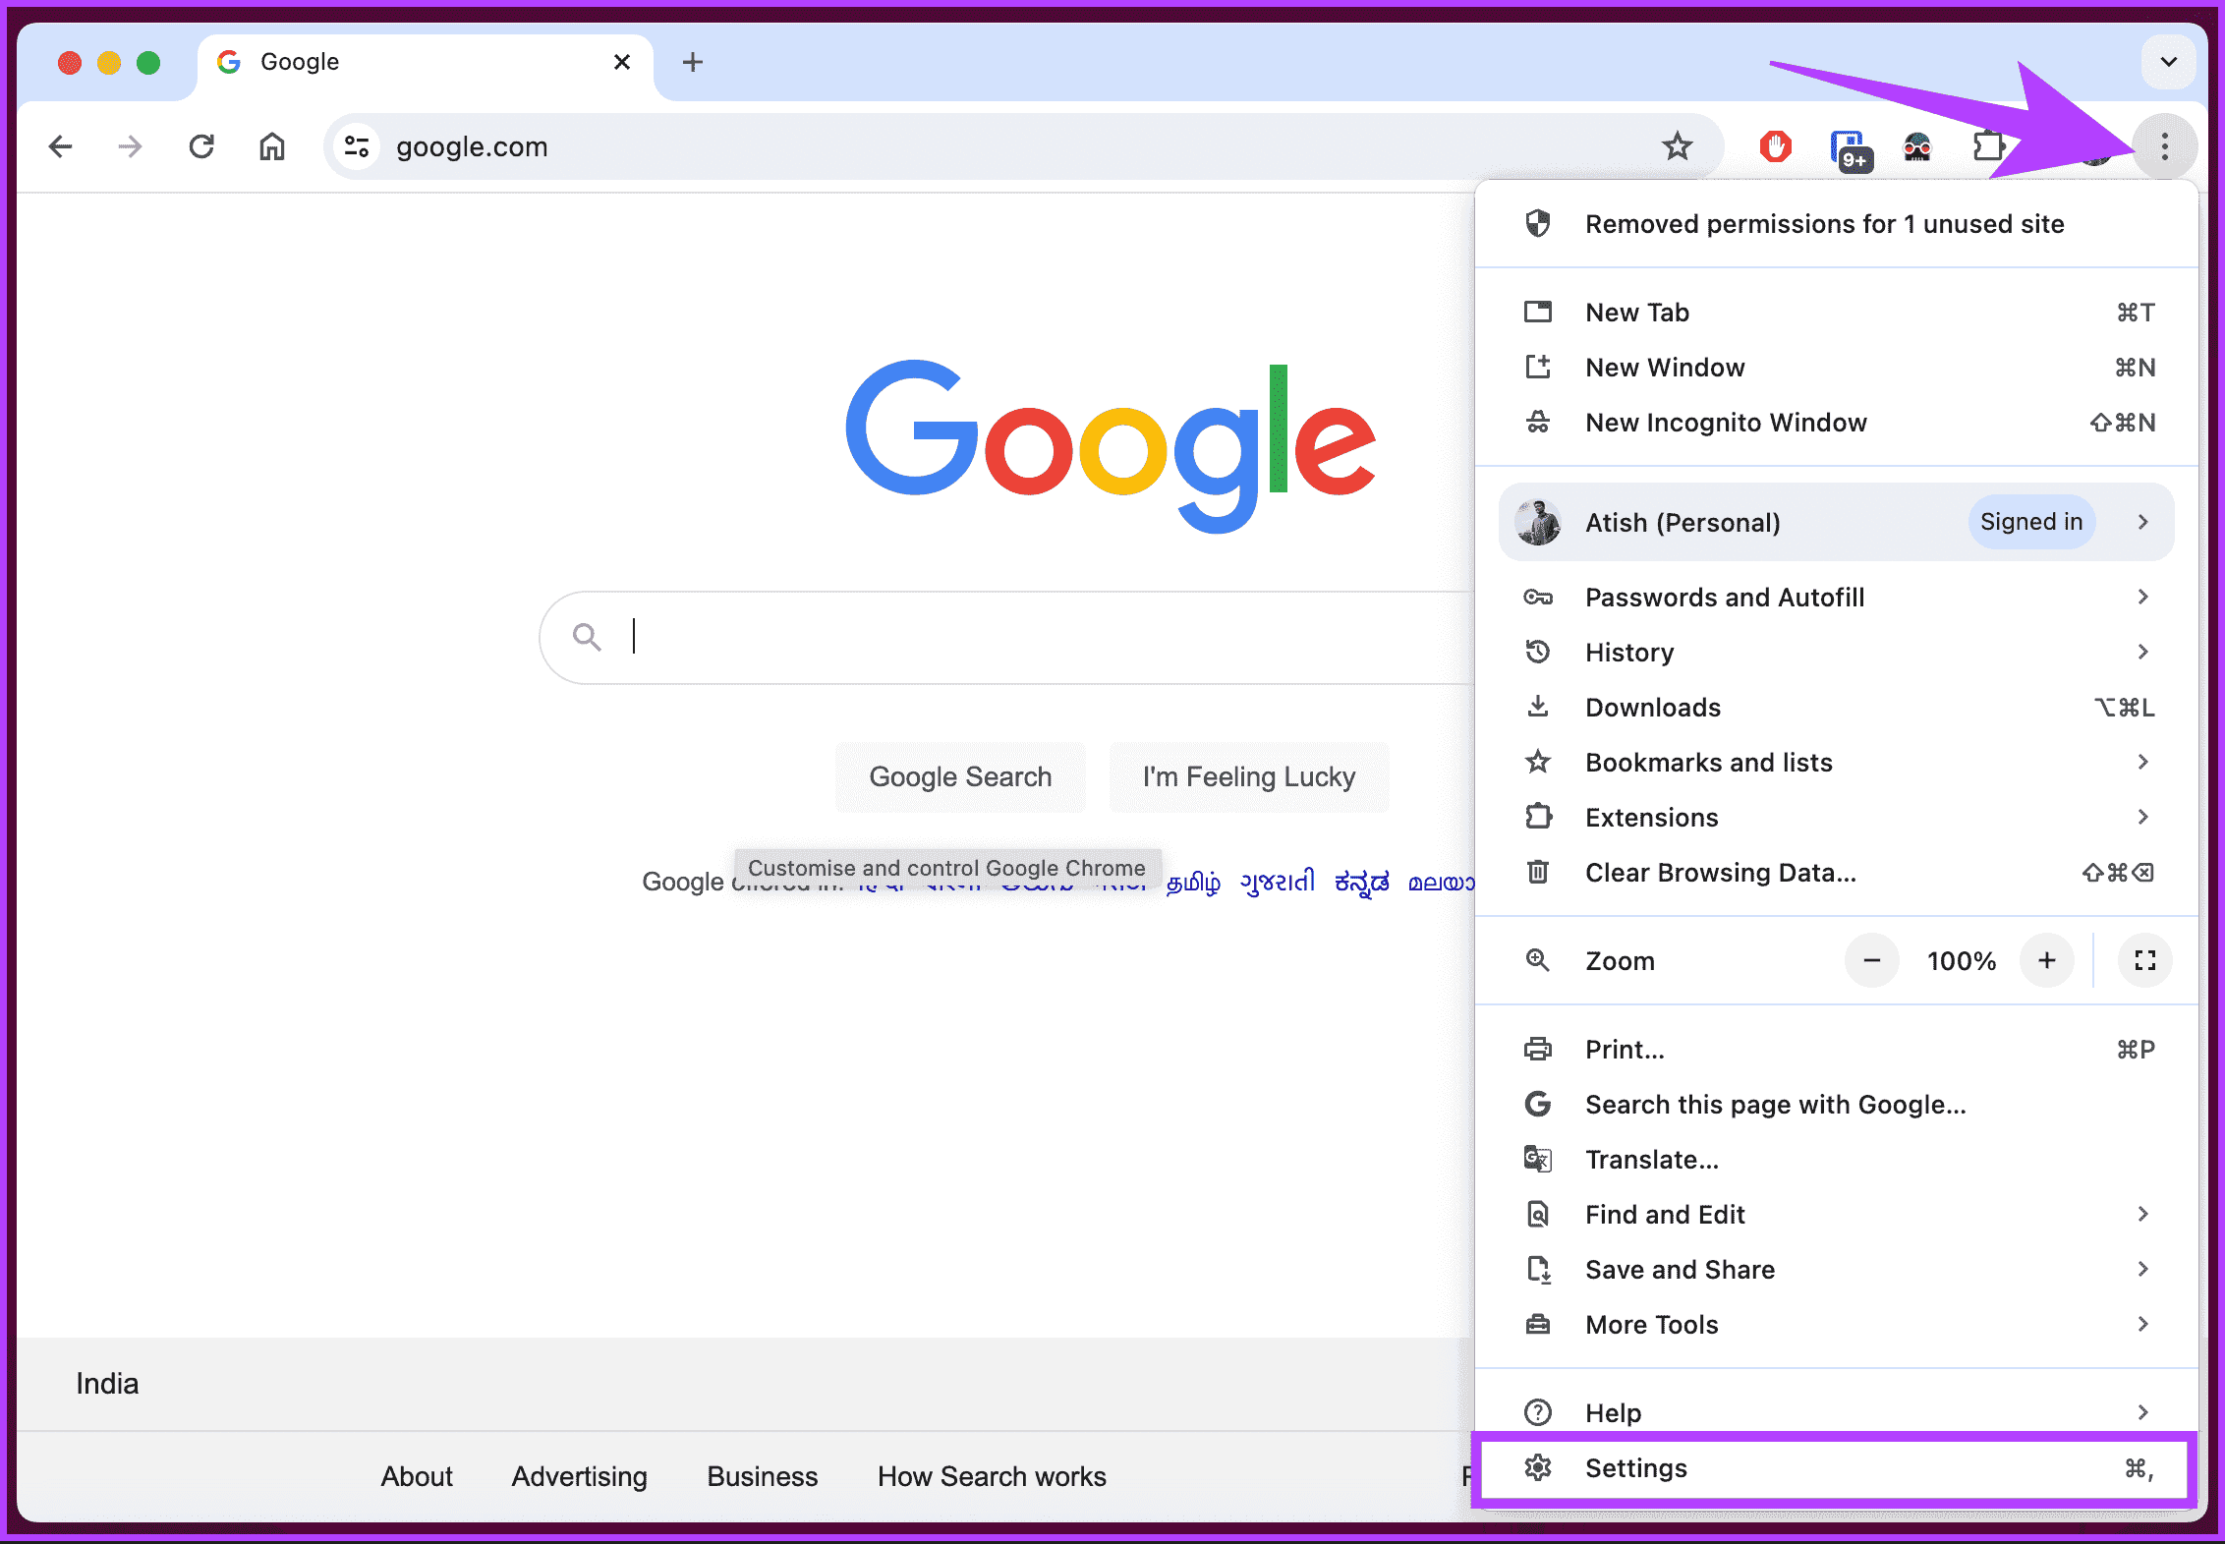Select Translate… menu item
The height and width of the screenshot is (1544, 2225).
[x=1836, y=1160]
